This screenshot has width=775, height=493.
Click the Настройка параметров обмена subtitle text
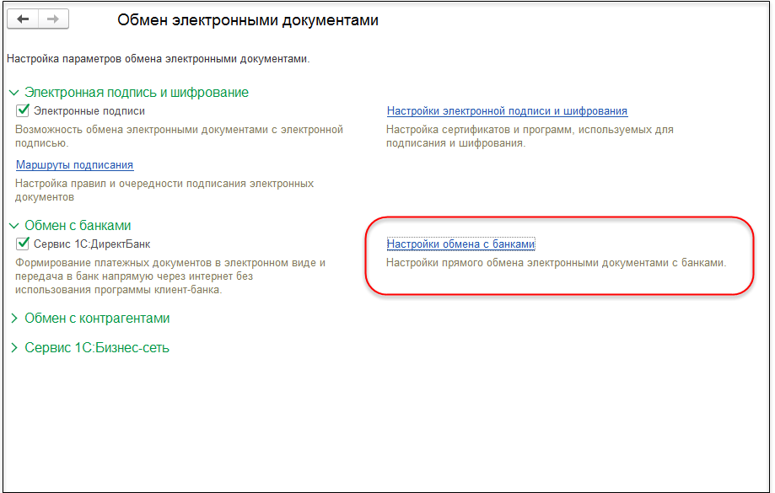(159, 60)
